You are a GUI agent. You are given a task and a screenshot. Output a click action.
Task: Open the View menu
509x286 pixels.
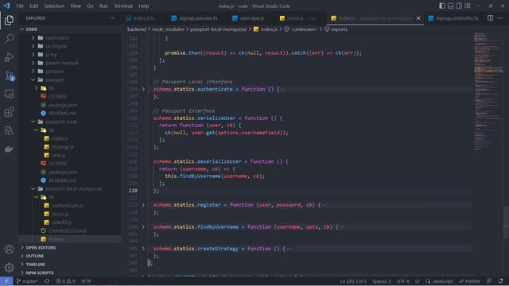(76, 6)
